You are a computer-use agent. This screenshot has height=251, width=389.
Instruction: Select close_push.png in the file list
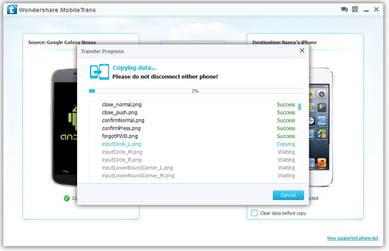[x=195, y=113]
